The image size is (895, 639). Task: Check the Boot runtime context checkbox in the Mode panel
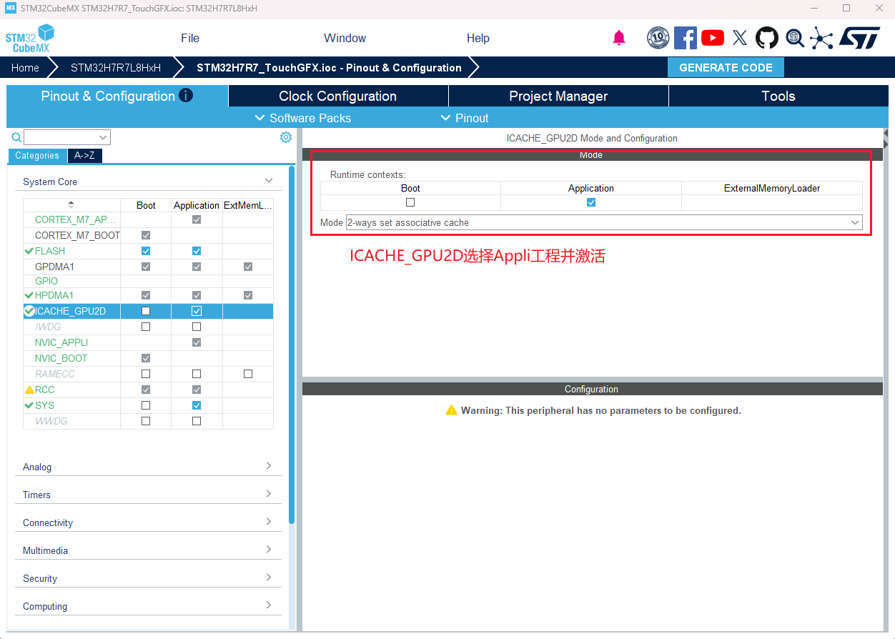[410, 202]
